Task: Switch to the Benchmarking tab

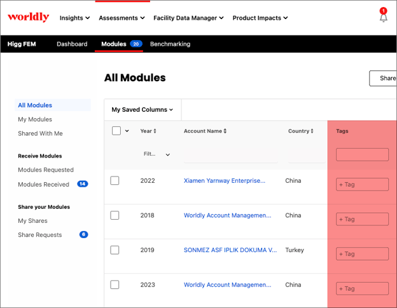Action: click(x=170, y=44)
